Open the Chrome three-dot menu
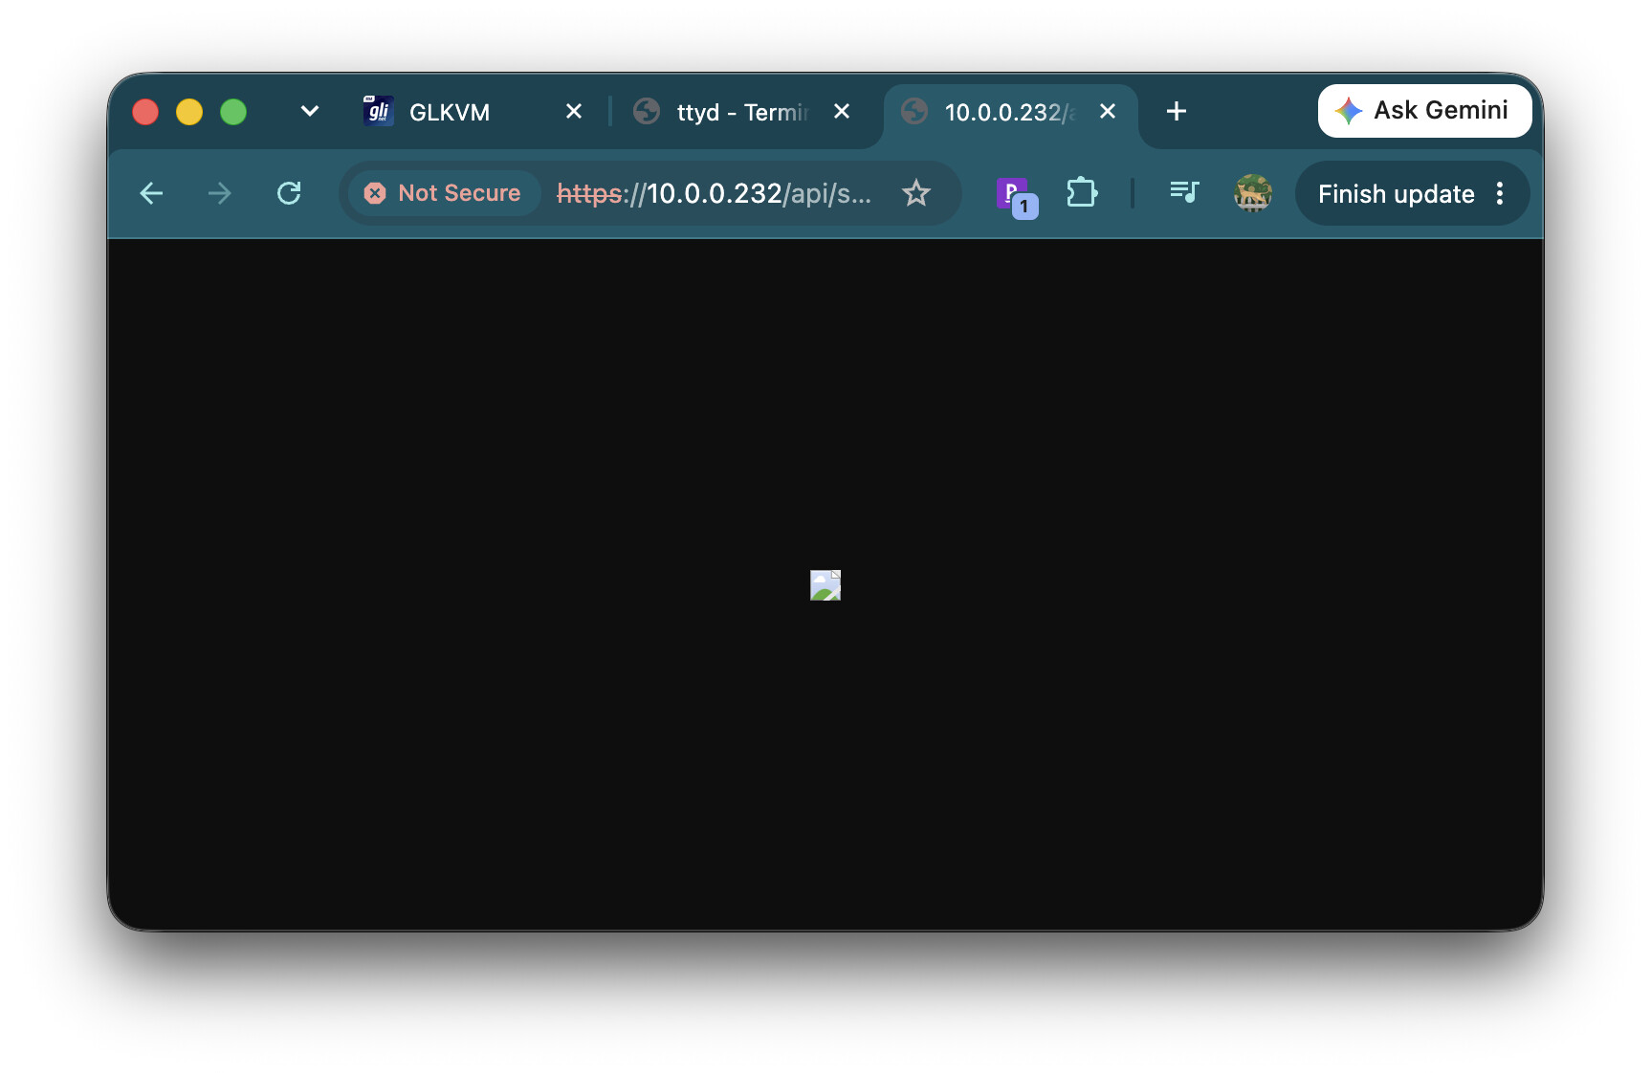This screenshot has height=1073, width=1651. click(x=1500, y=194)
